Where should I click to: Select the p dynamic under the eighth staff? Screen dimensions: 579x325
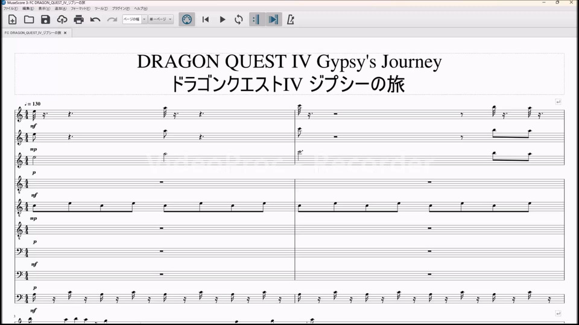click(x=35, y=288)
